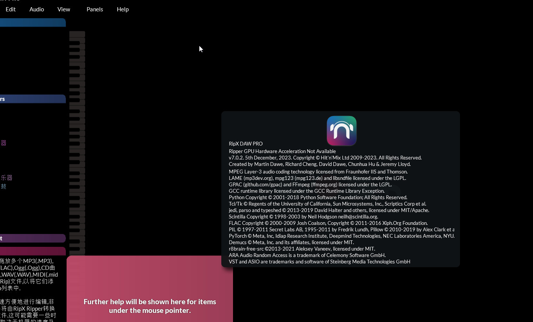Click the "Created by Martin Dawe" credits line
The width and height of the screenshot is (533, 322).
point(320,164)
